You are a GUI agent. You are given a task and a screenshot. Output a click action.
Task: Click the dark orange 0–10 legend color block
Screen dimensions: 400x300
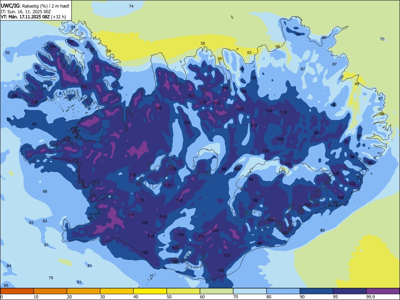[x=17, y=291]
